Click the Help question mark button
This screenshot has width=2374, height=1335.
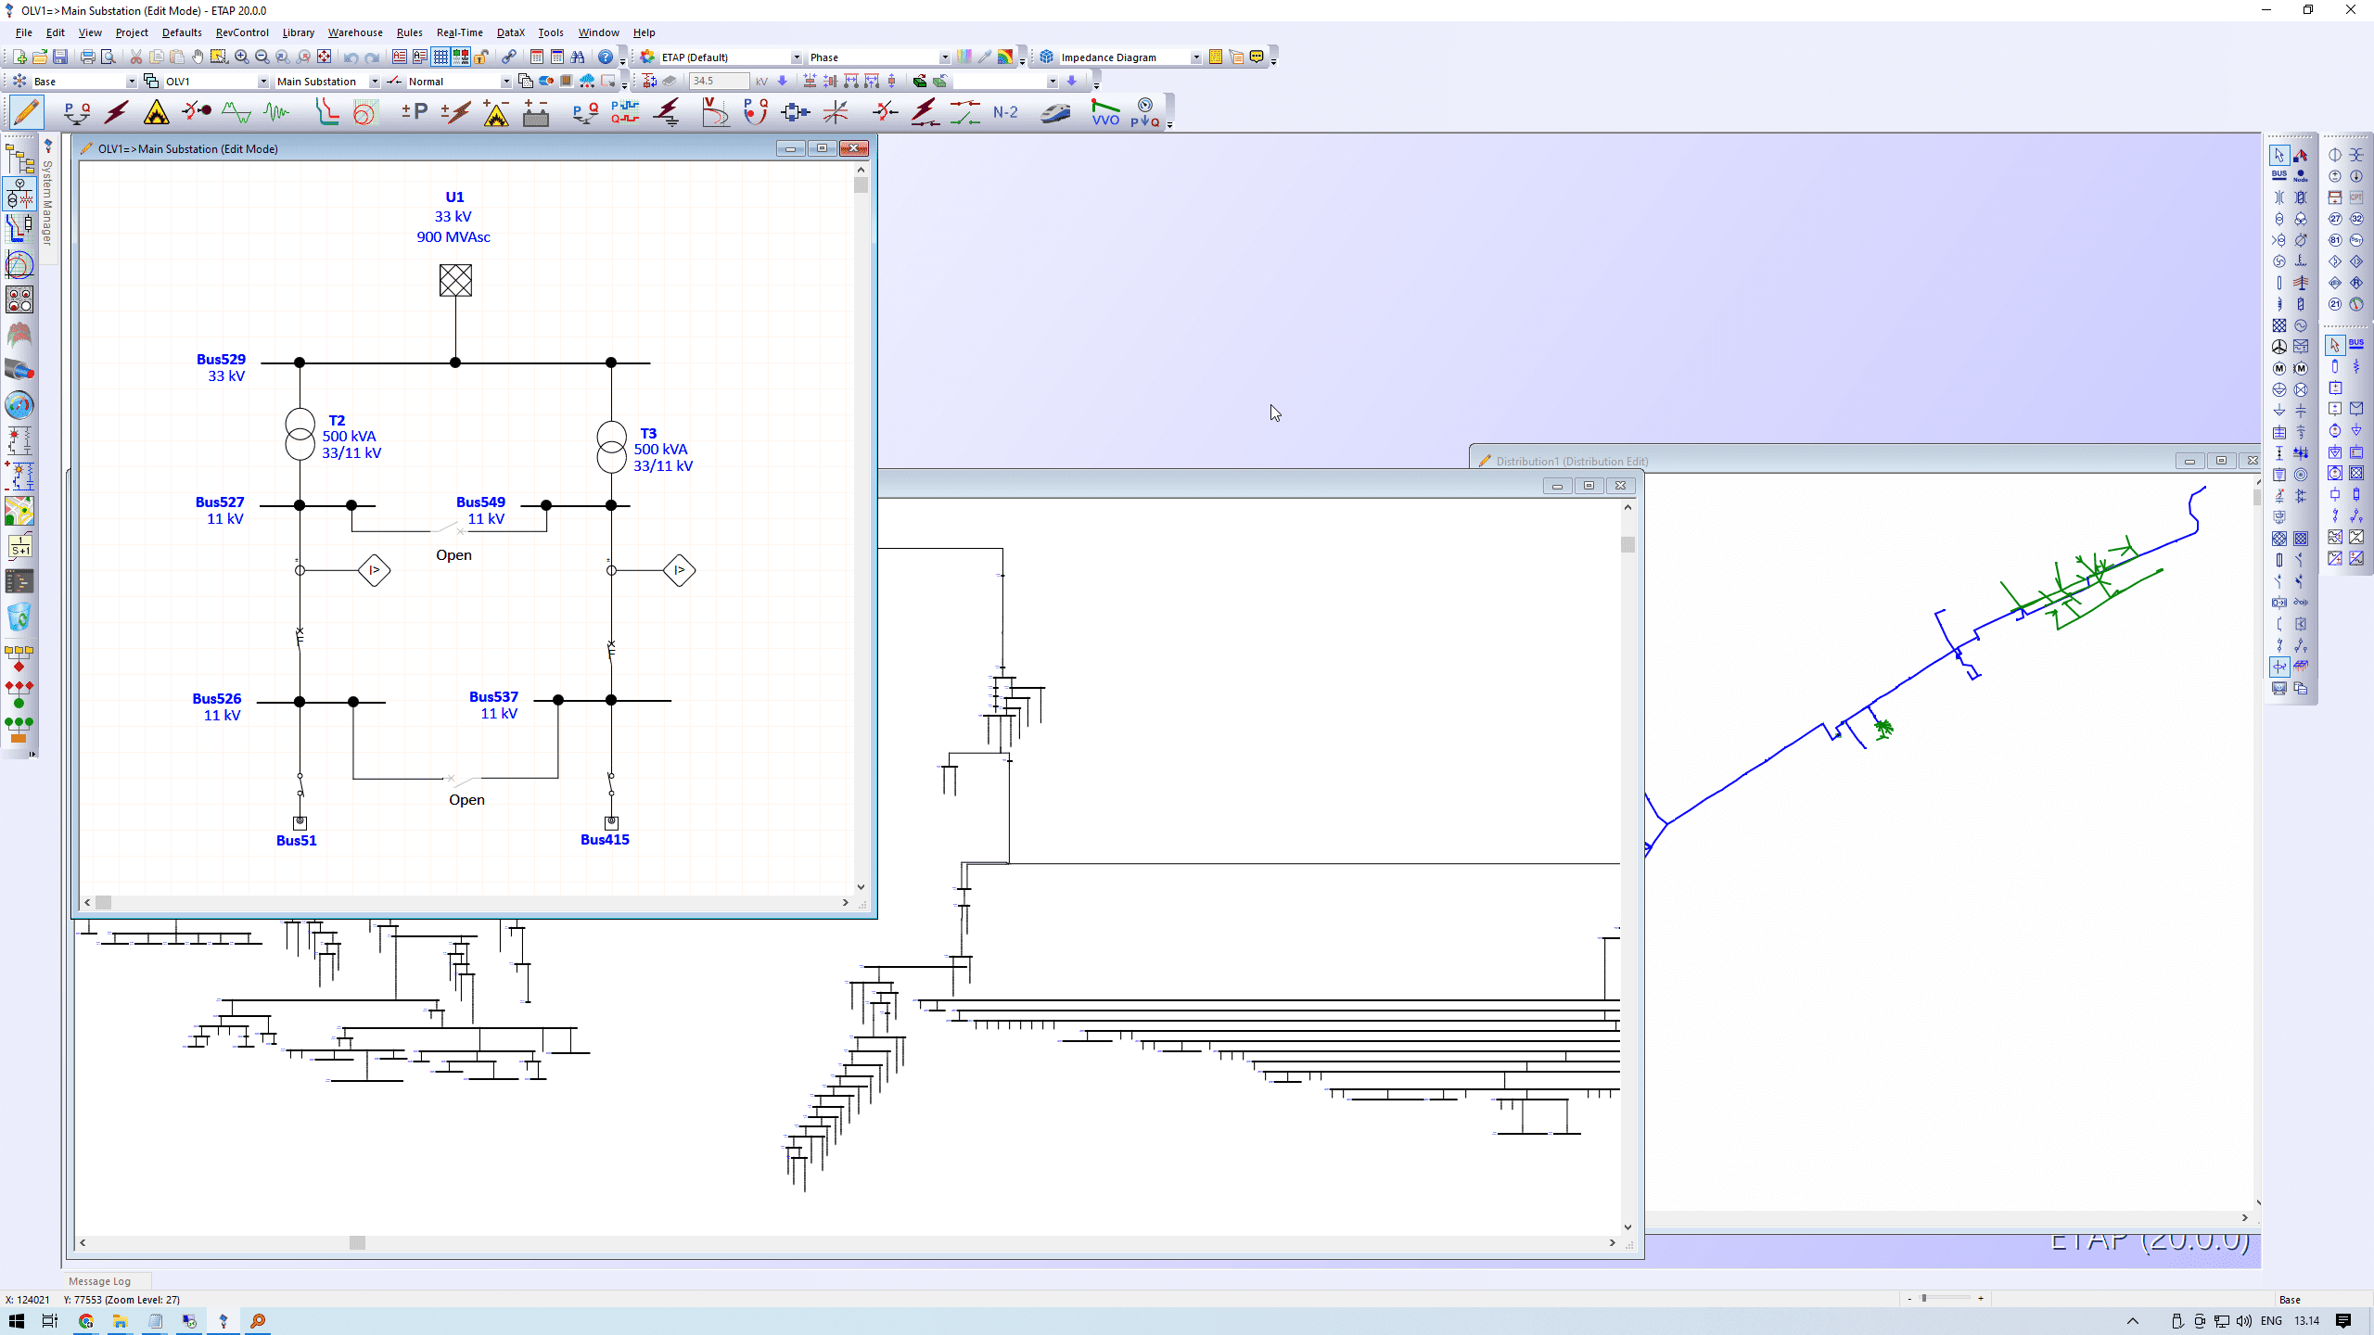tap(605, 57)
